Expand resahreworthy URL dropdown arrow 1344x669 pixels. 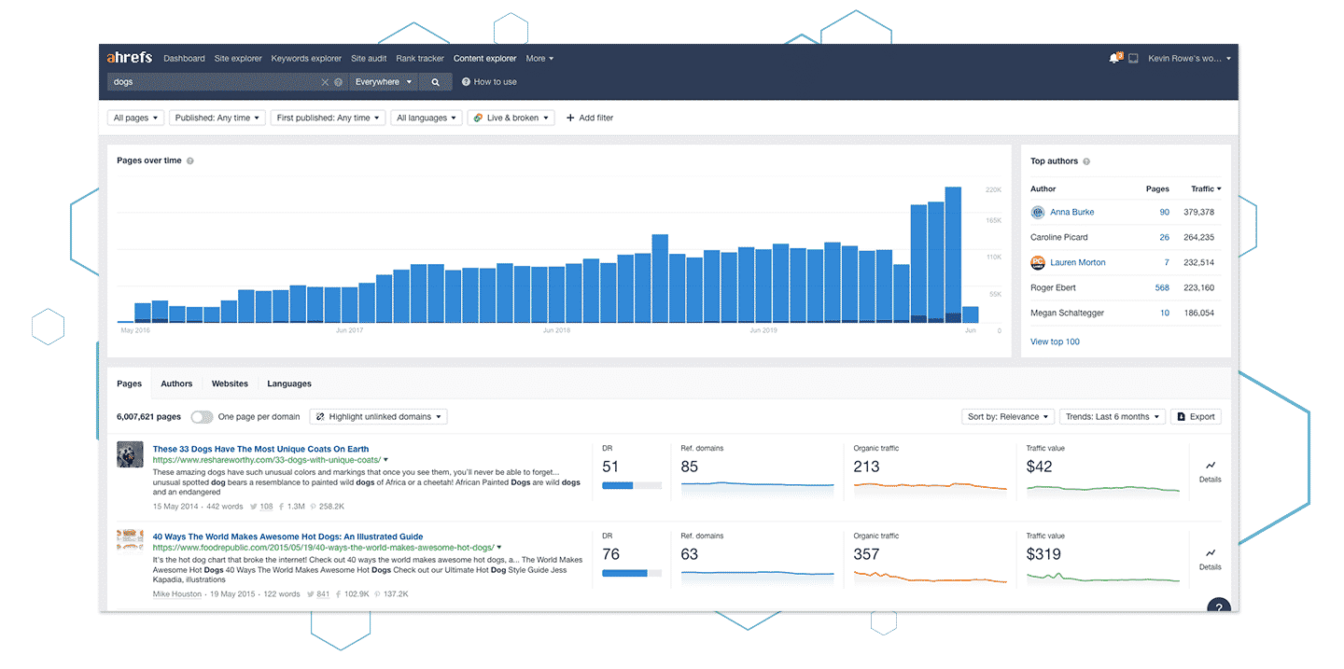pos(386,460)
